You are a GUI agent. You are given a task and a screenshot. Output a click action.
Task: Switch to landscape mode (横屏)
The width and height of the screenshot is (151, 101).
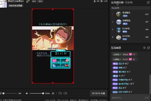pyautogui.click(x=34, y=1)
